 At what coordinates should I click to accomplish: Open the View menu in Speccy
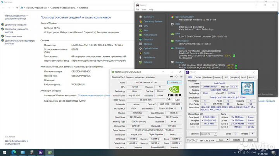144,10
